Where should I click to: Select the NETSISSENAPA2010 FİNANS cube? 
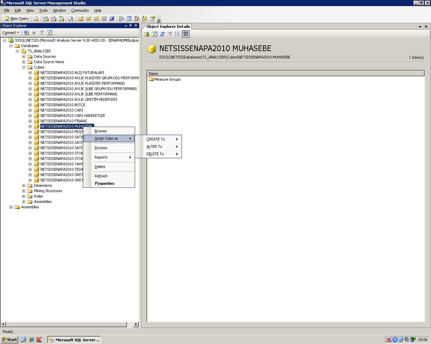click(64, 121)
